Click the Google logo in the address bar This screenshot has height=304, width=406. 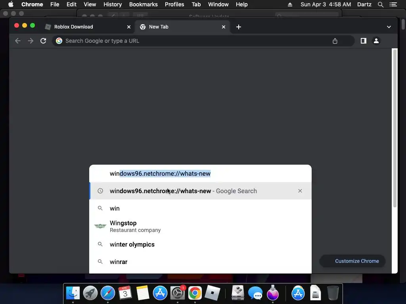59,41
